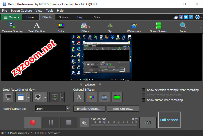Enable Show selection rectangle while recording

click(x=144, y=90)
